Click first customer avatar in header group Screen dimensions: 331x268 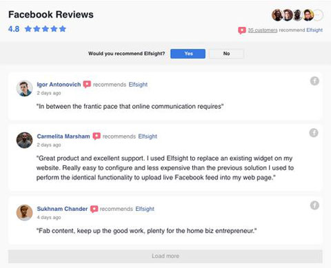click(x=277, y=15)
